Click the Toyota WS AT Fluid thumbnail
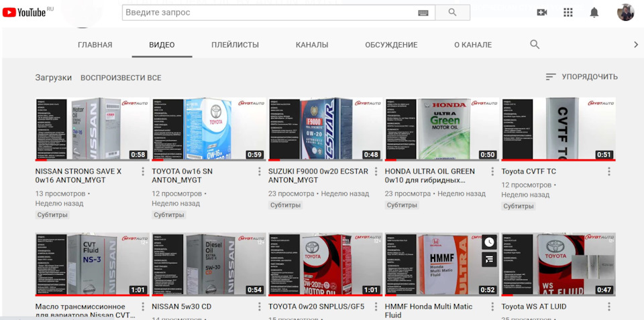The height and width of the screenshot is (320, 644). (559, 264)
